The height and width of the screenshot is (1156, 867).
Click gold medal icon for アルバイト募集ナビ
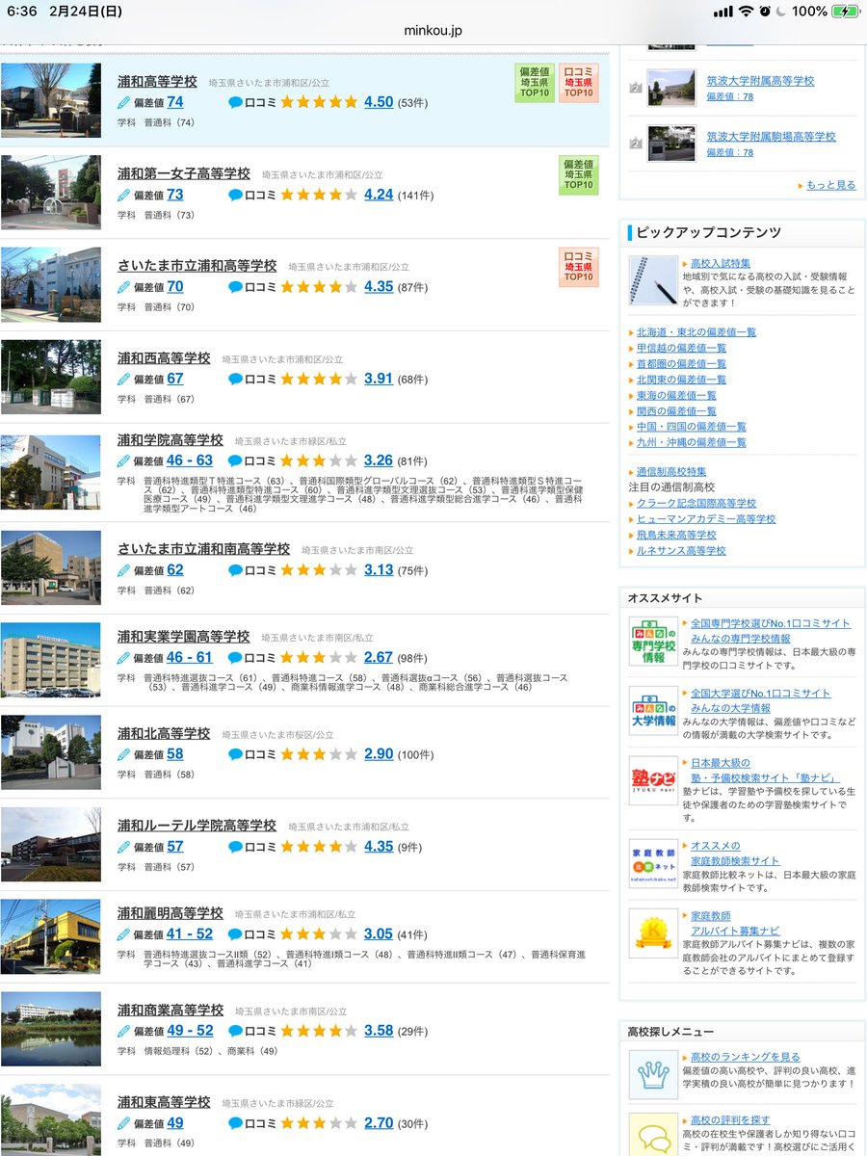(x=653, y=933)
